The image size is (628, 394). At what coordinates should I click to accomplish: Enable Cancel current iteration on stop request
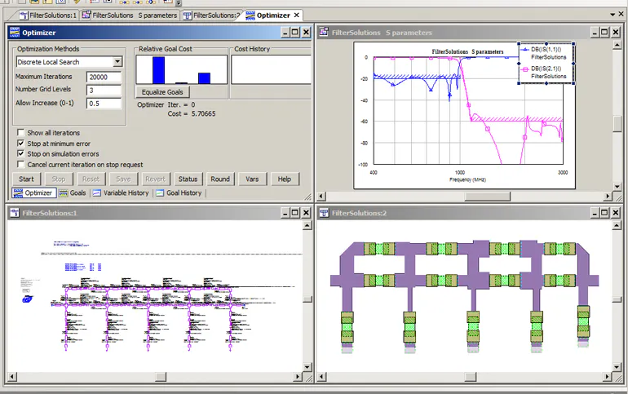21,164
